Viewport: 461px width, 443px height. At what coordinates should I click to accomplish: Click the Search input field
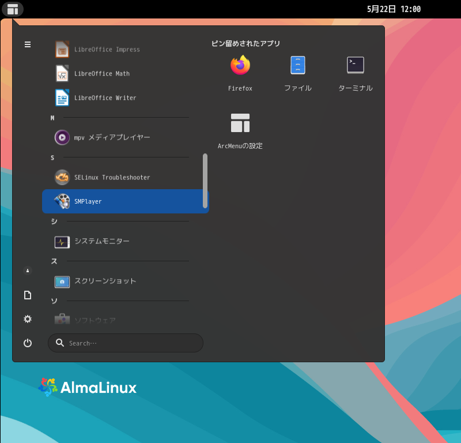(126, 343)
